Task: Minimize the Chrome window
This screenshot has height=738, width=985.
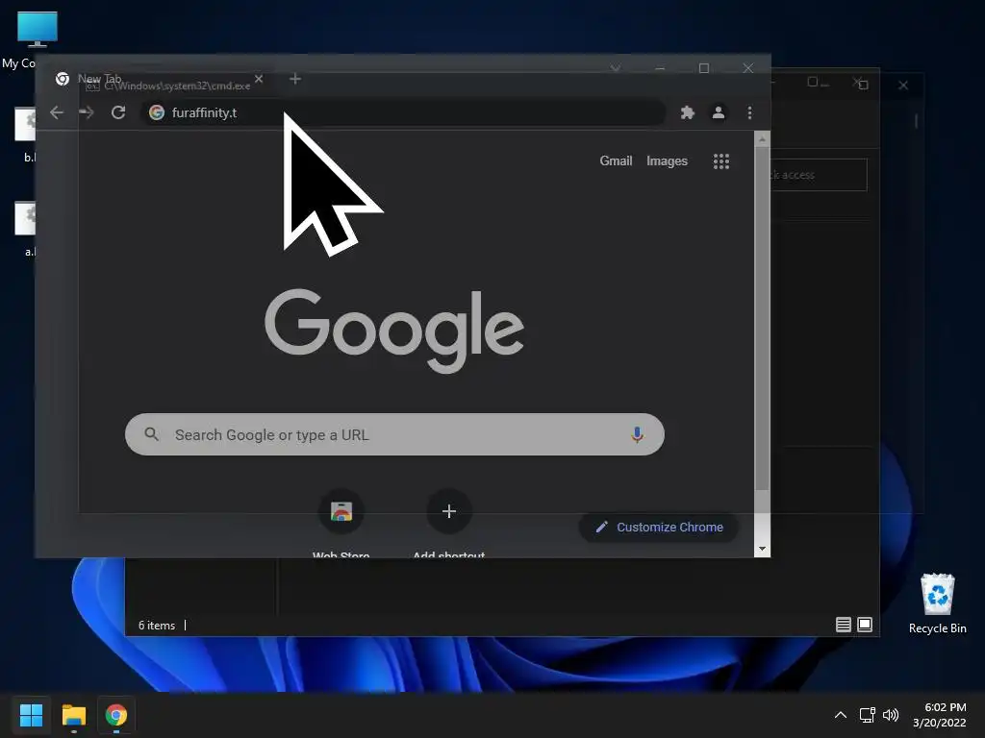Action: (x=660, y=68)
